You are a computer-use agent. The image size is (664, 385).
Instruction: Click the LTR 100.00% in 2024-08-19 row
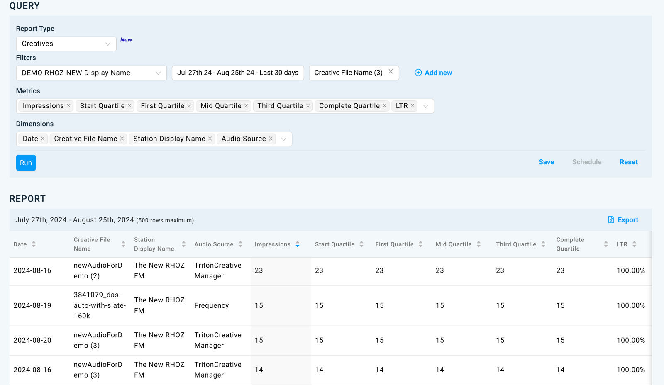[631, 305]
